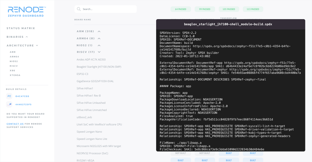The width and height of the screenshot is (312, 162).
Task: Collapse the Architecture sidebar section
Action: coord(37,45)
